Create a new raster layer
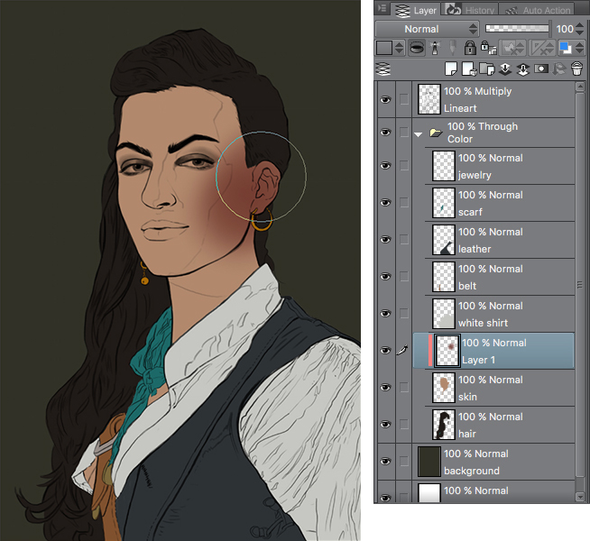Viewport: 590px width, 541px height. [x=451, y=69]
